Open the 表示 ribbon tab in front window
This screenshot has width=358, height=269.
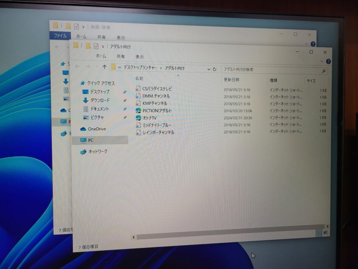coord(140,56)
